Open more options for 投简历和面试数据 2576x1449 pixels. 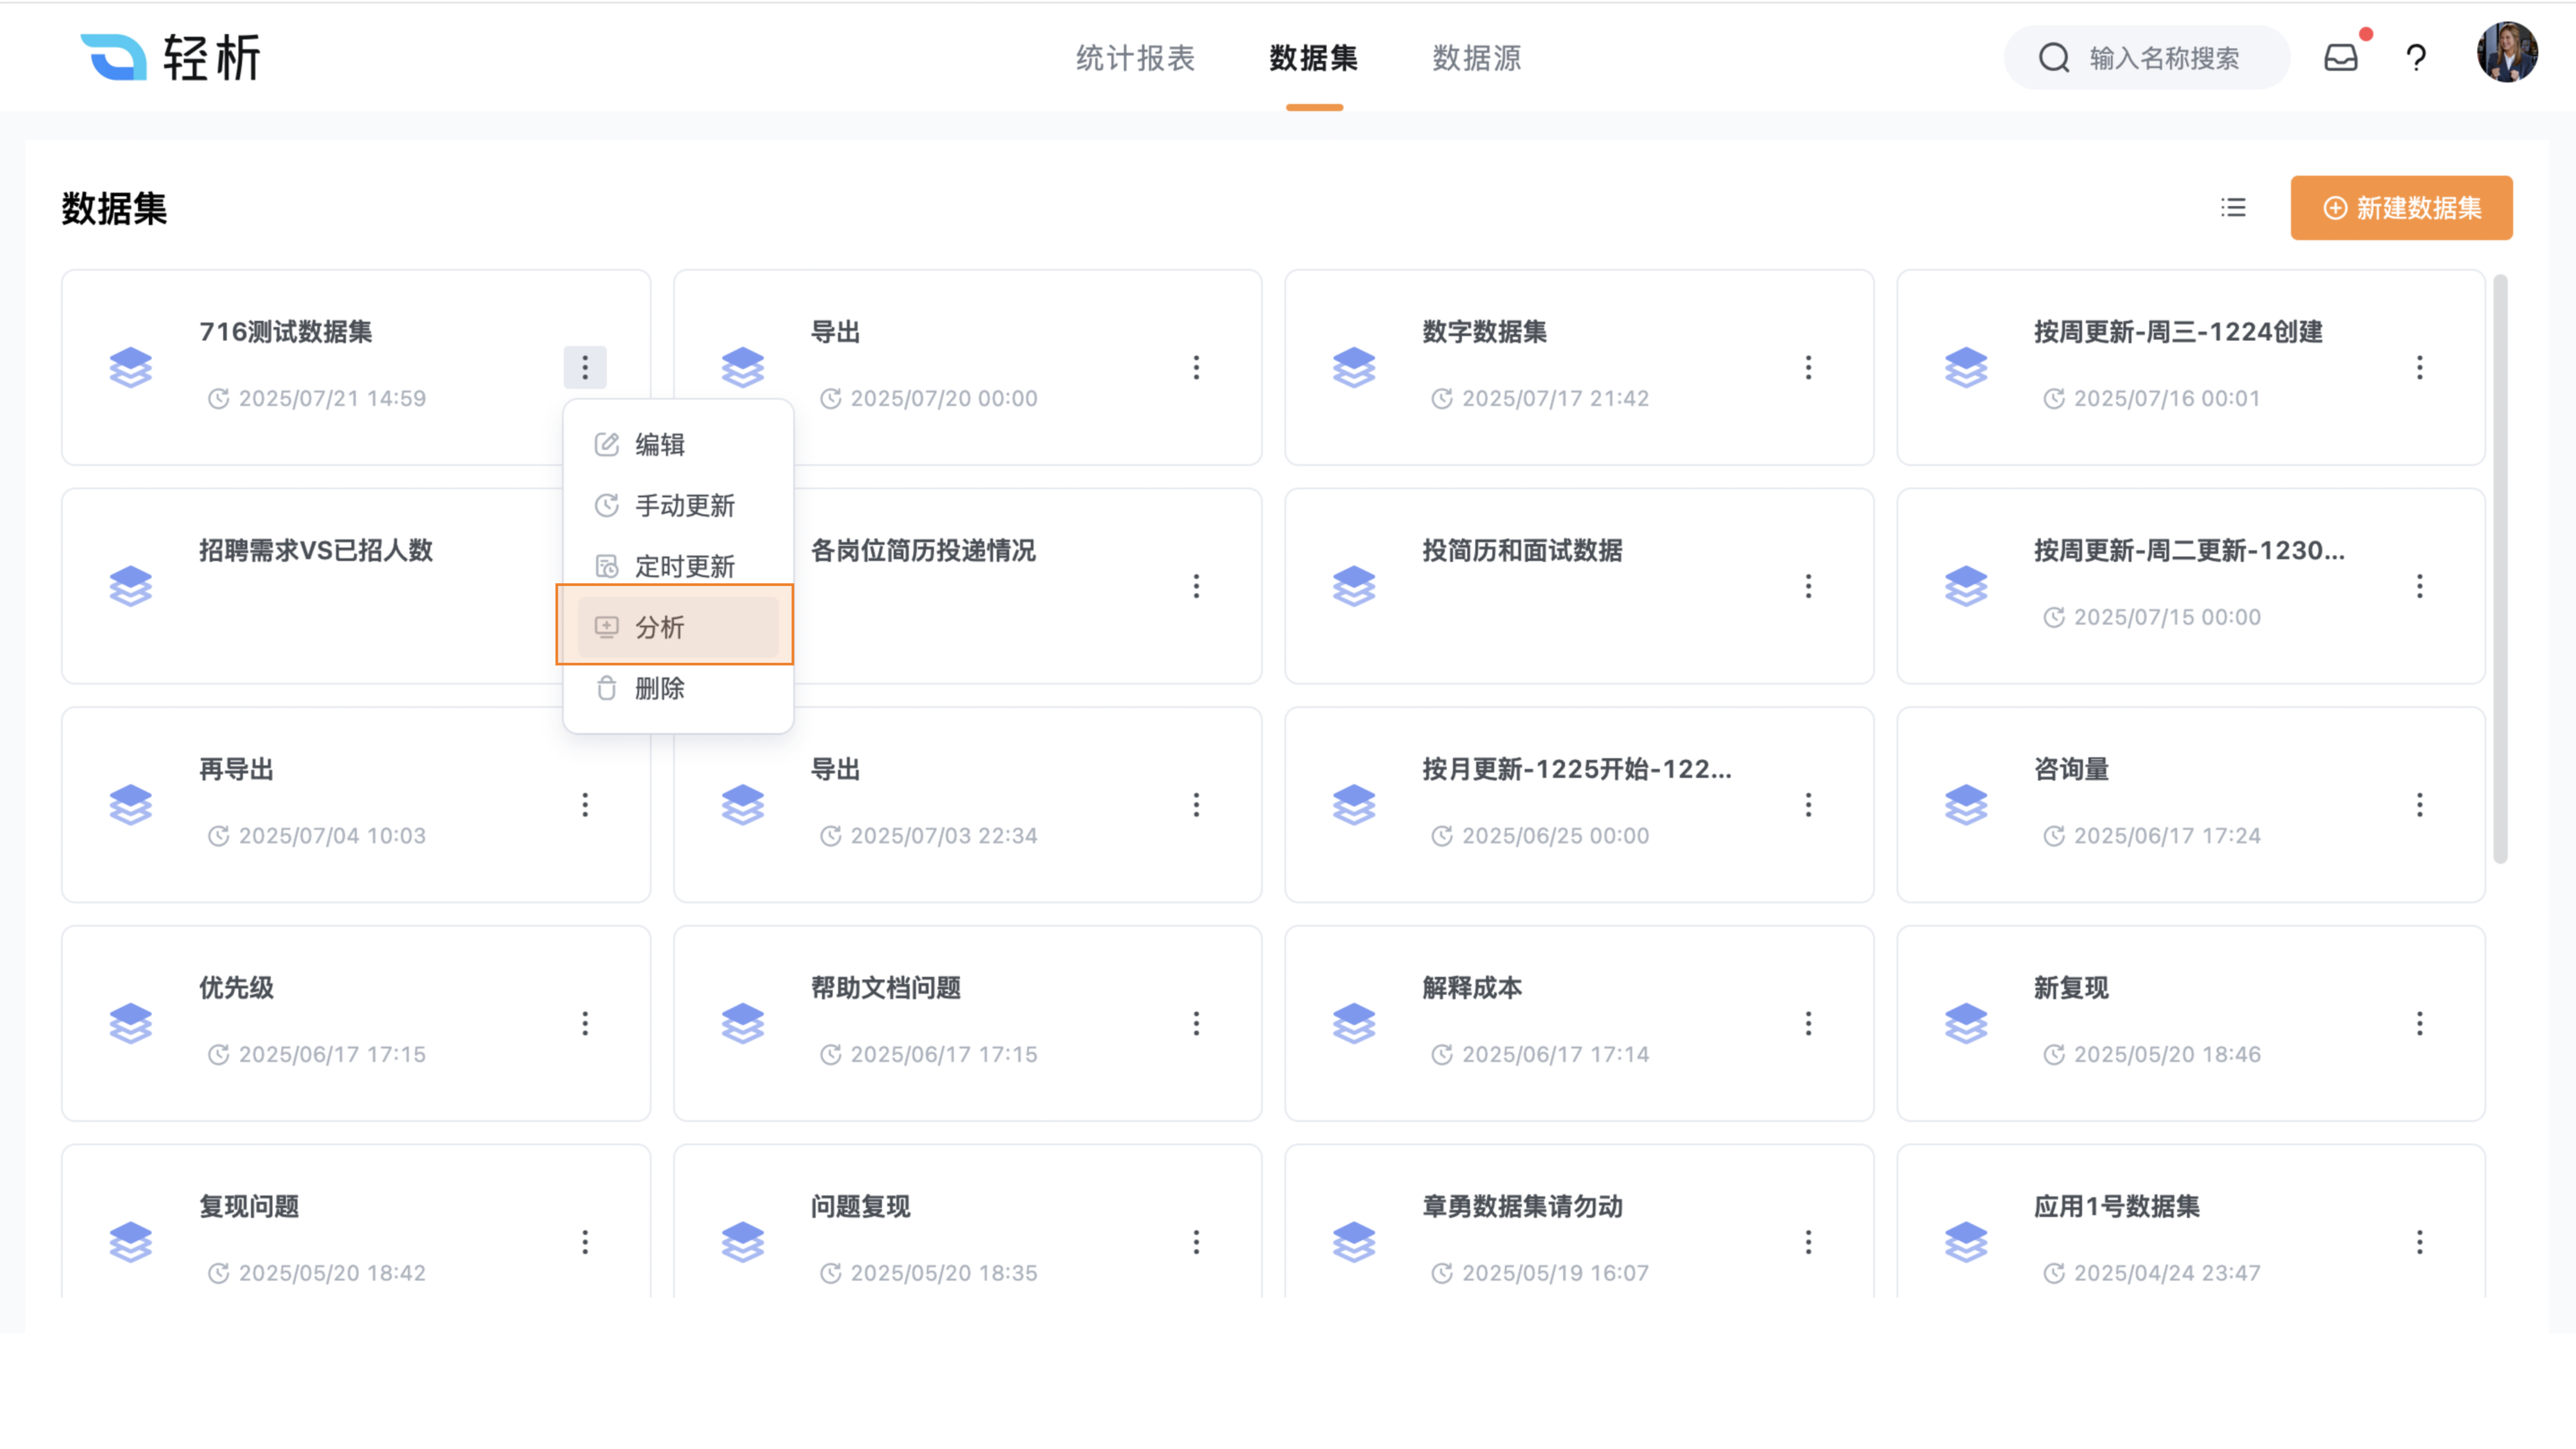click(x=1808, y=586)
